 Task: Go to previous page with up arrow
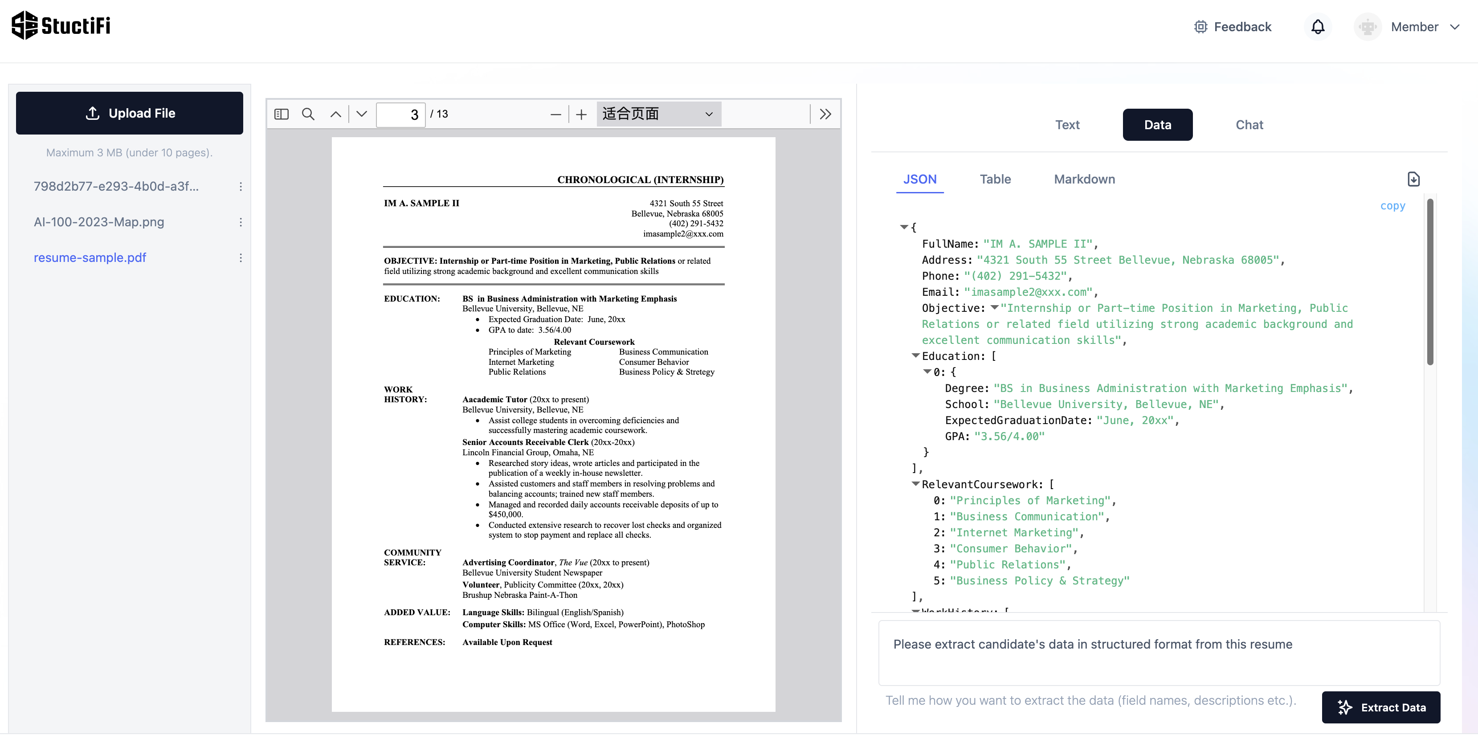point(336,114)
